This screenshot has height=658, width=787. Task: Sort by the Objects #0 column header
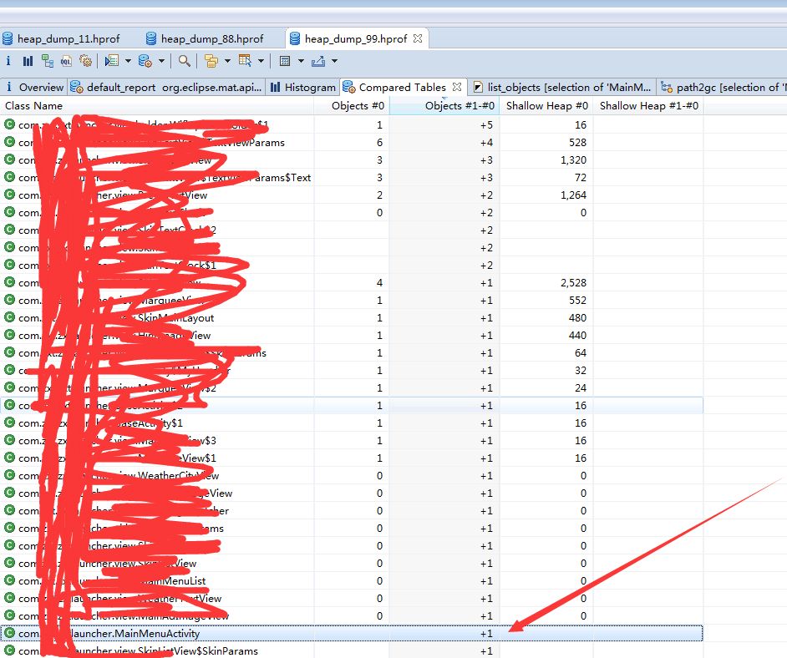coord(352,106)
